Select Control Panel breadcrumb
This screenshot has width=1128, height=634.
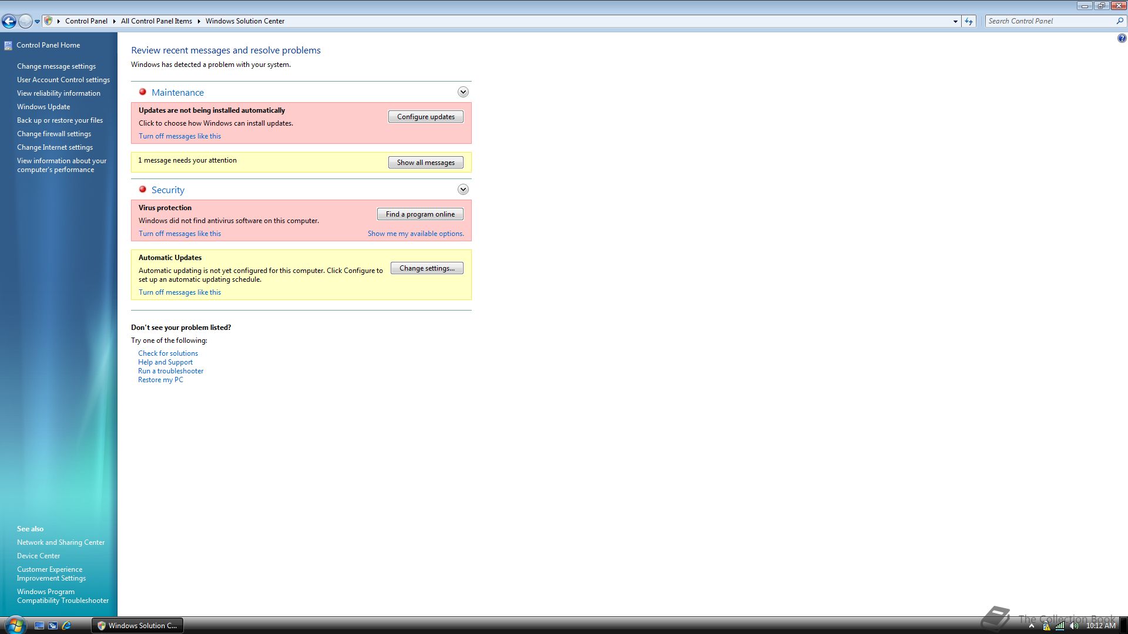tap(86, 21)
